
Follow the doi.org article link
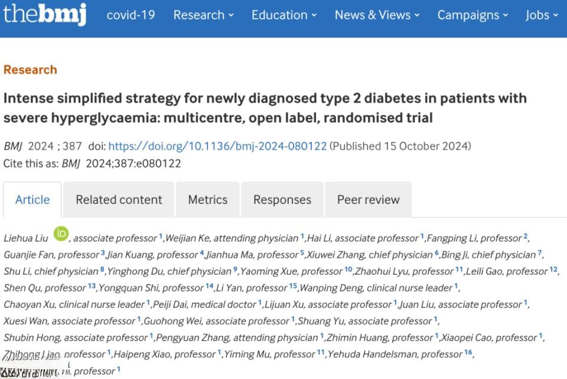click(x=217, y=146)
